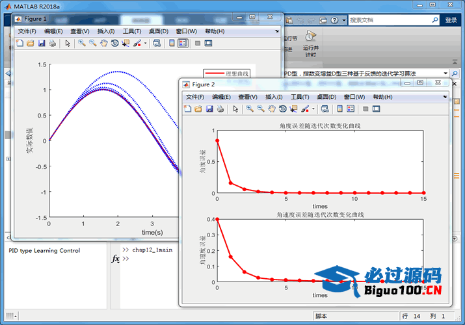Open file icon in Figure 1 toolbar
The image size is (465, 325).
point(31,44)
